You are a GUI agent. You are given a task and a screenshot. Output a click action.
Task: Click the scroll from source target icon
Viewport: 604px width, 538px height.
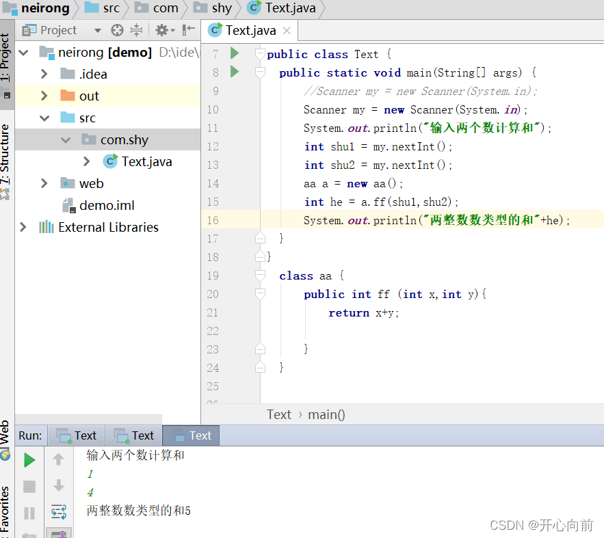tap(117, 30)
